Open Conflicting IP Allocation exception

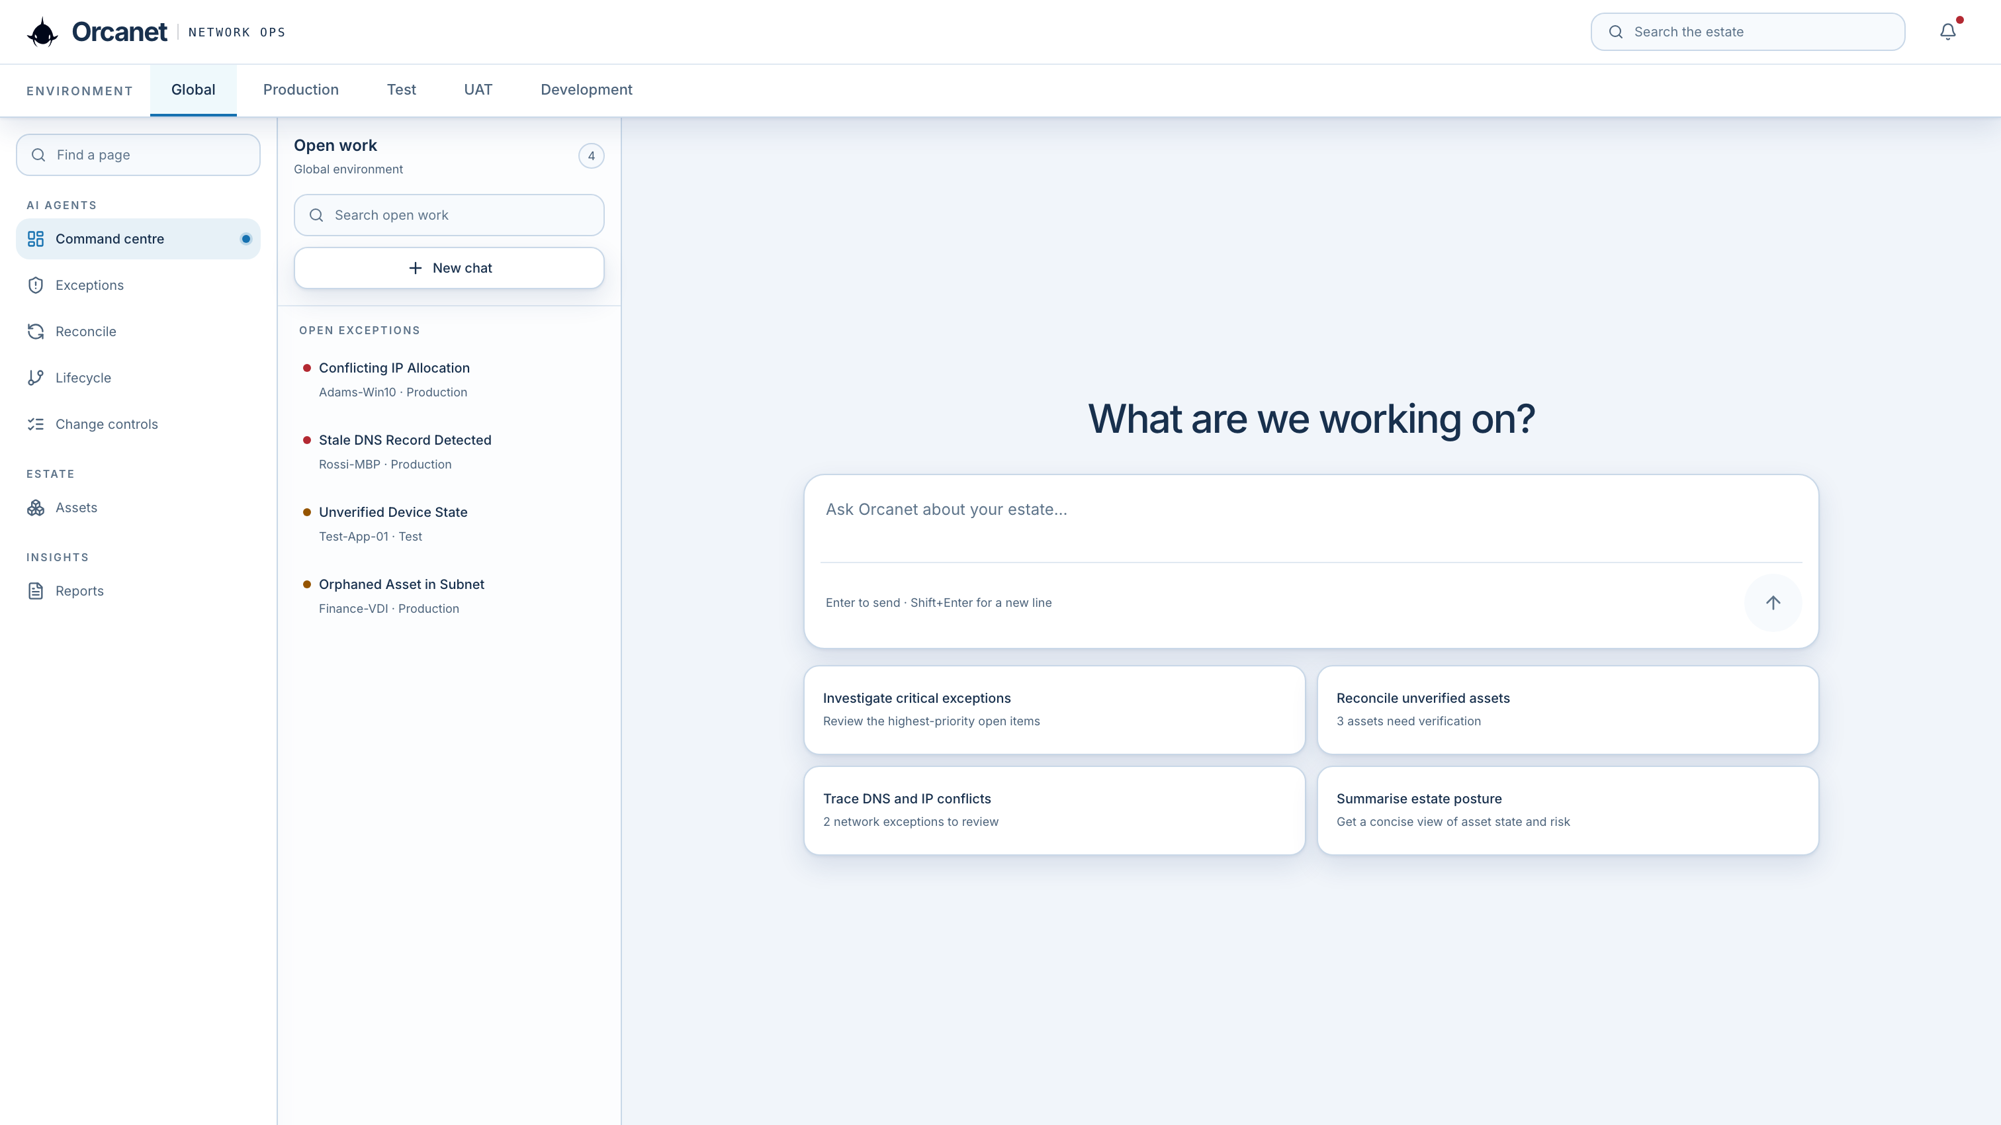click(449, 379)
